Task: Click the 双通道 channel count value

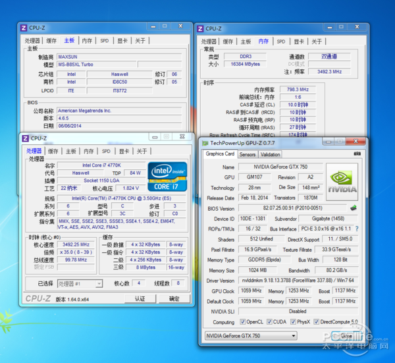Action: pos(329,57)
